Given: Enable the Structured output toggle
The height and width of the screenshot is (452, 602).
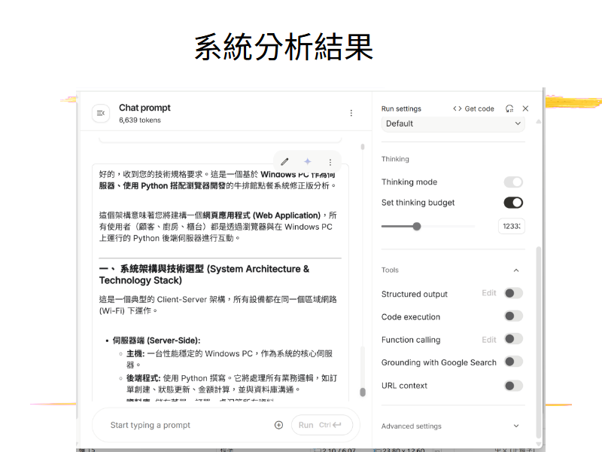Looking at the screenshot, I should click(513, 294).
